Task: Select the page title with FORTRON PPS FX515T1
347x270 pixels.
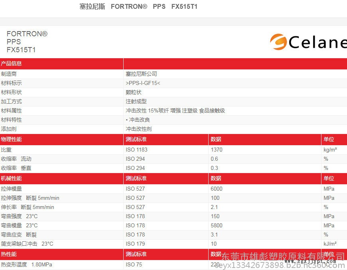Action: [138, 7]
